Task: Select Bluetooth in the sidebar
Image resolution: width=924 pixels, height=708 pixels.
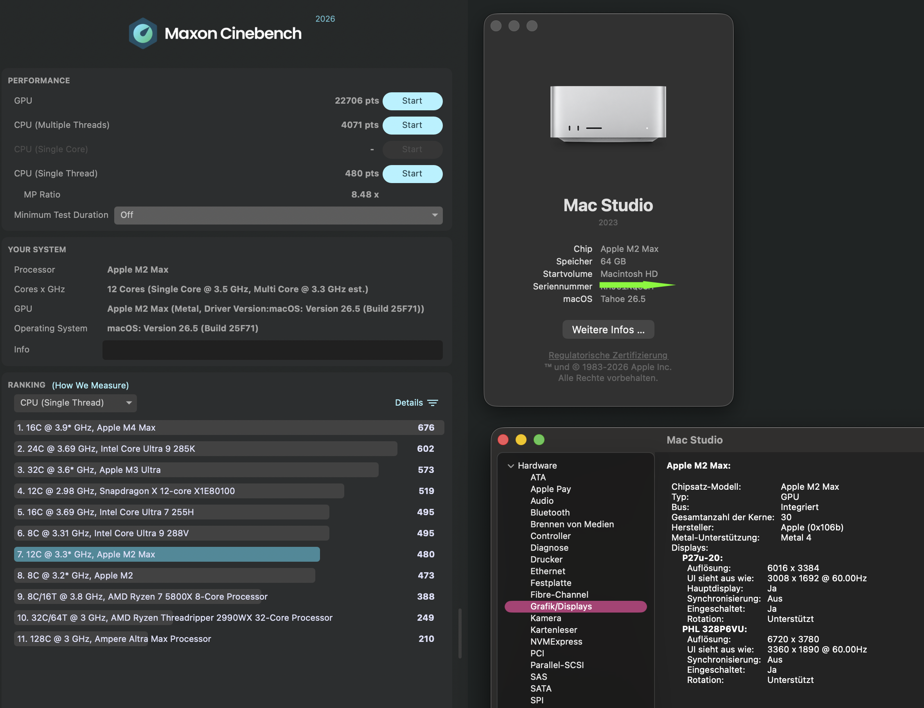Action: (x=550, y=513)
